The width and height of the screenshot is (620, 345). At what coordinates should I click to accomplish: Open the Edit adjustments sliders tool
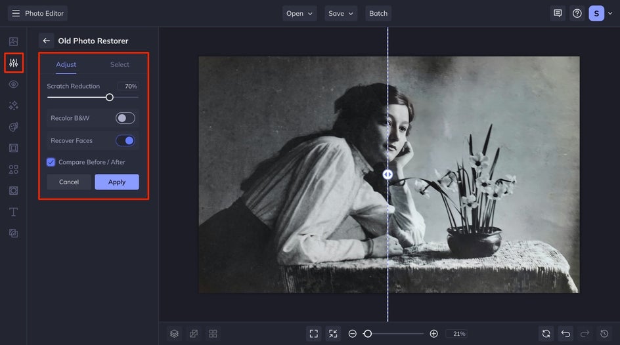pos(13,63)
